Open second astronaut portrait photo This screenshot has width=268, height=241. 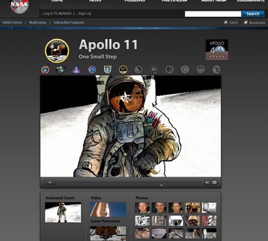[159, 208]
